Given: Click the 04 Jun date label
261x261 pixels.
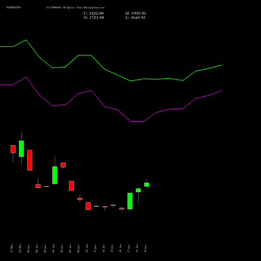Looking at the screenshot, I should 54,248.
